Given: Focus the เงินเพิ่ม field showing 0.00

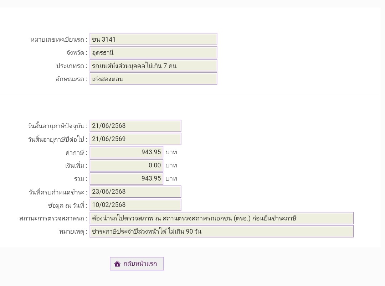Looking at the screenshot, I should [x=126, y=165].
